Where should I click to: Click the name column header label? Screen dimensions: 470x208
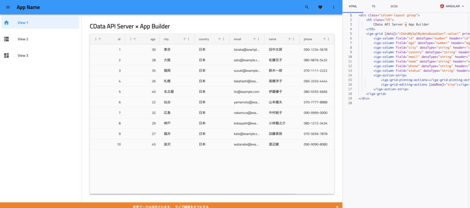[273, 39]
